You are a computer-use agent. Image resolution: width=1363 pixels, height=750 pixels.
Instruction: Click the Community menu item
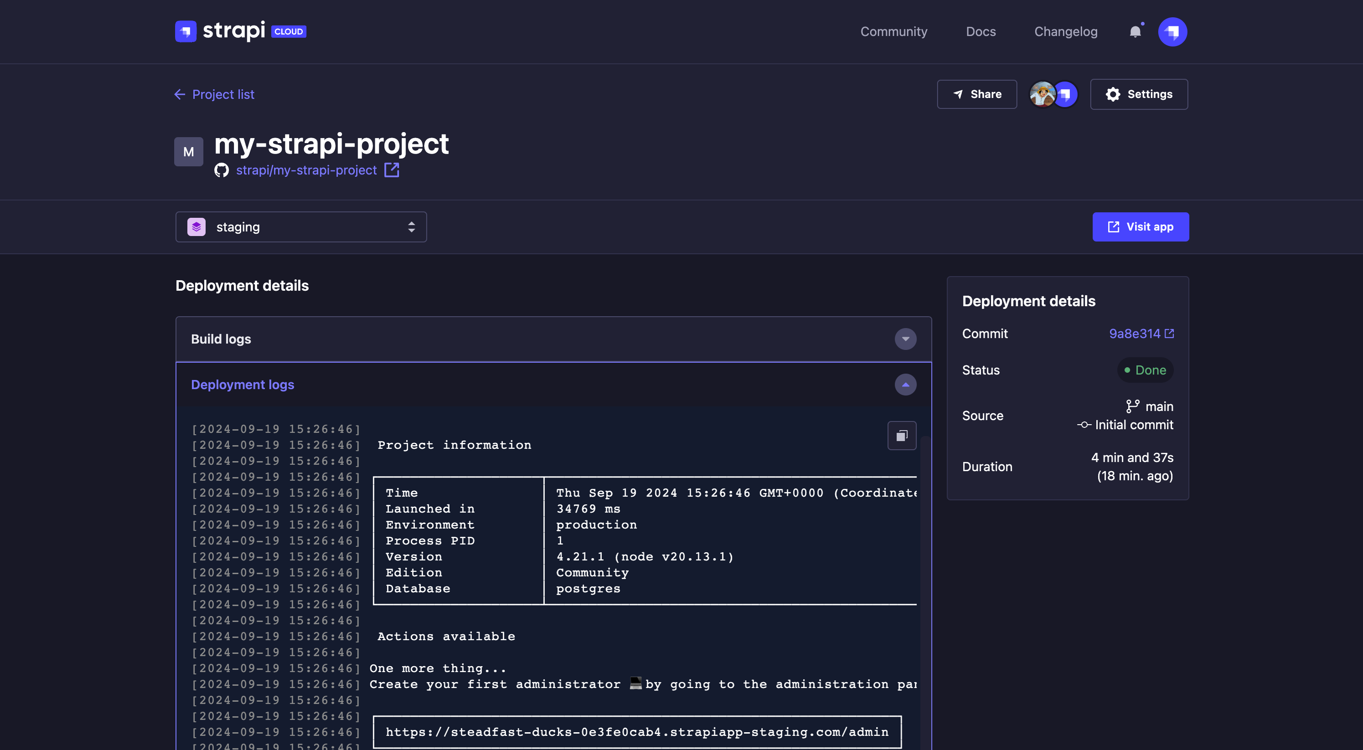coord(893,31)
